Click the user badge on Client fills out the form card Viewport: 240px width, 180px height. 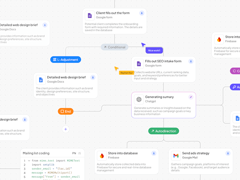pyautogui.click(x=142, y=13)
